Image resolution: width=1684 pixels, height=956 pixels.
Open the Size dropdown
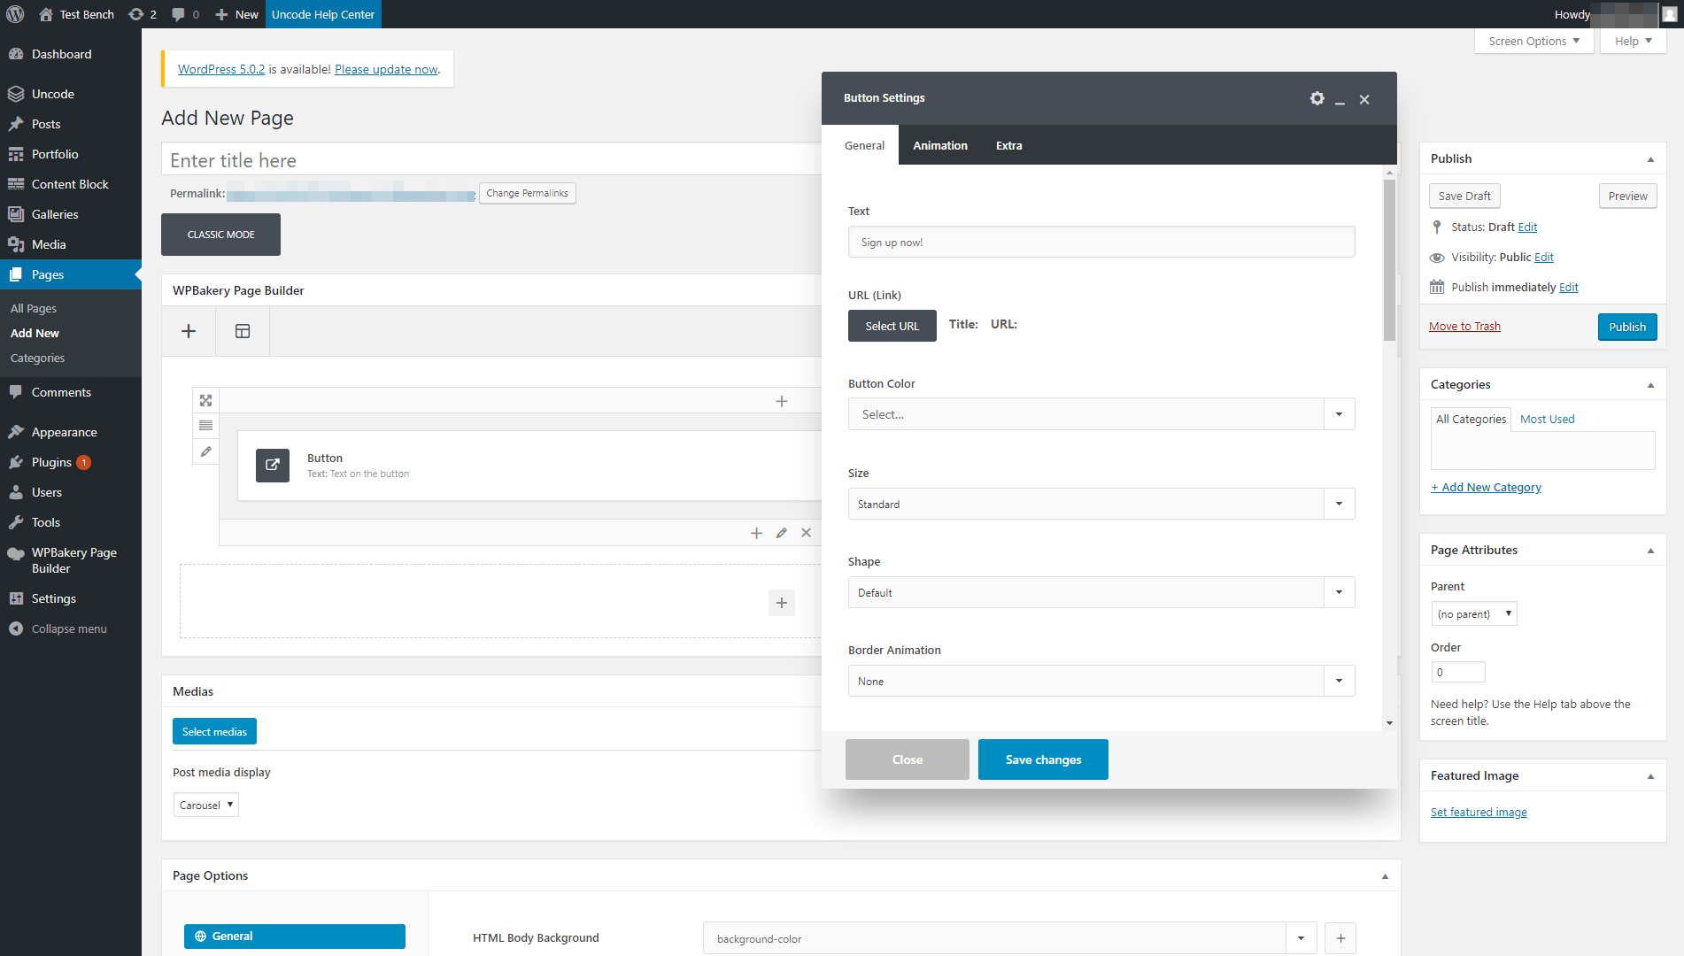tap(1101, 504)
